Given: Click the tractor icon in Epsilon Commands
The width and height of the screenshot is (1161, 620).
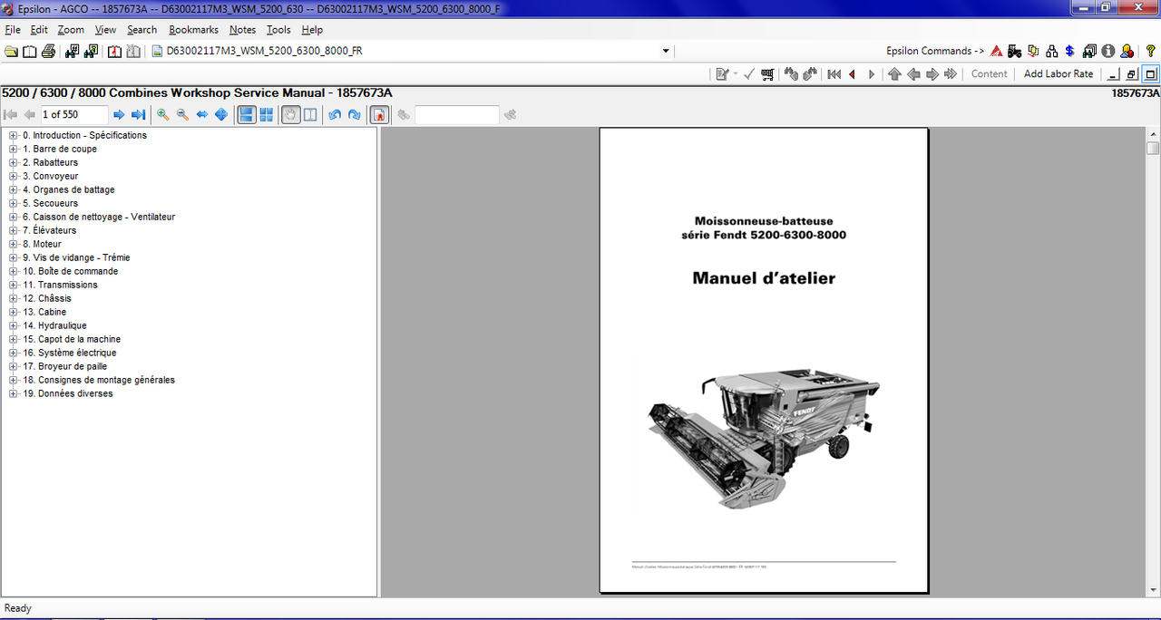Looking at the screenshot, I should (1014, 52).
